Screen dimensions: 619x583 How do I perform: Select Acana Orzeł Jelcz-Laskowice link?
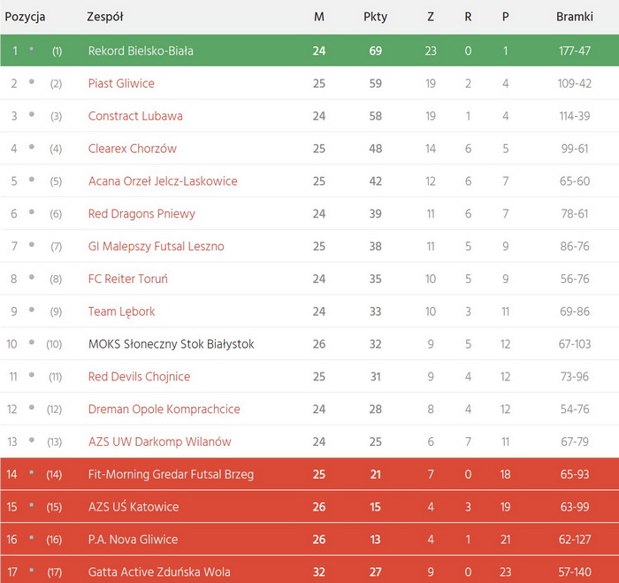[x=163, y=181]
